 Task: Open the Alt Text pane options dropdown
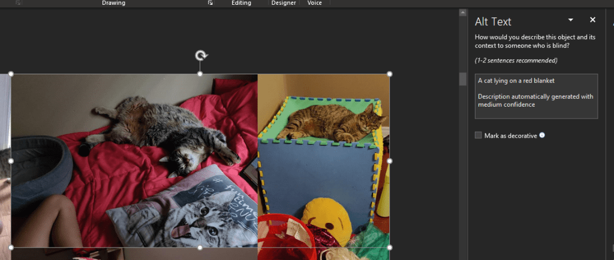click(571, 20)
